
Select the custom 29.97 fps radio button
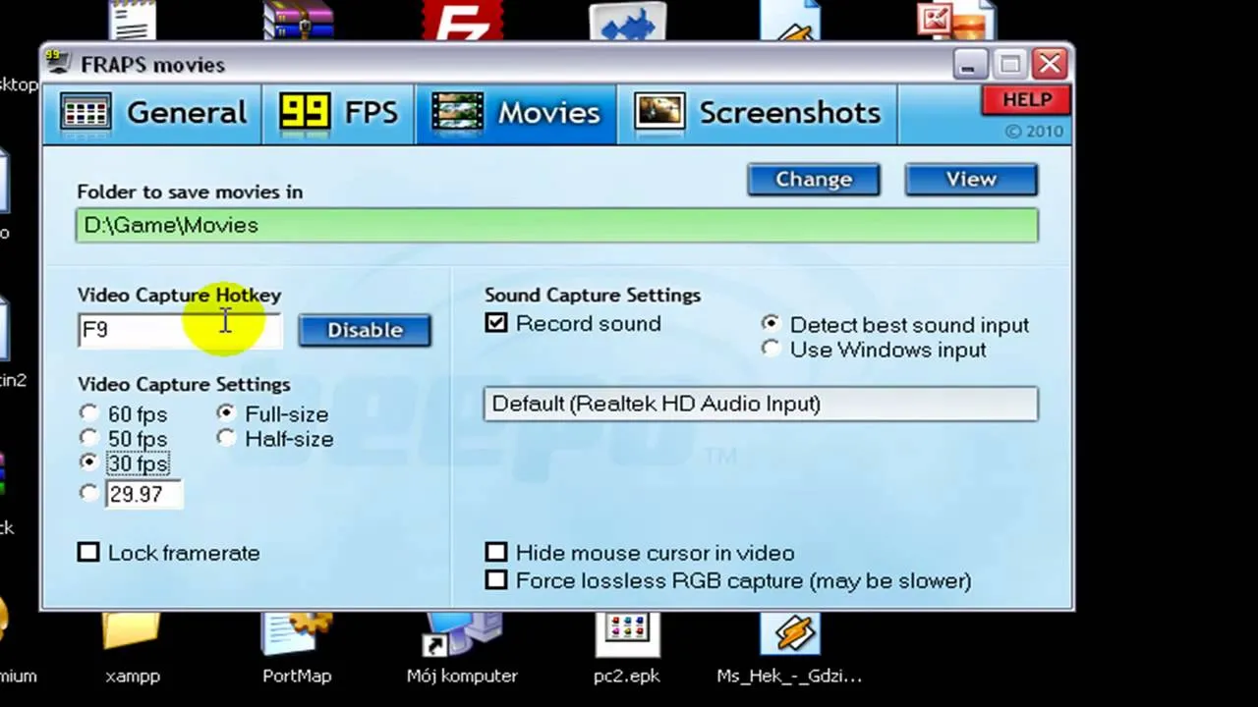(x=89, y=493)
